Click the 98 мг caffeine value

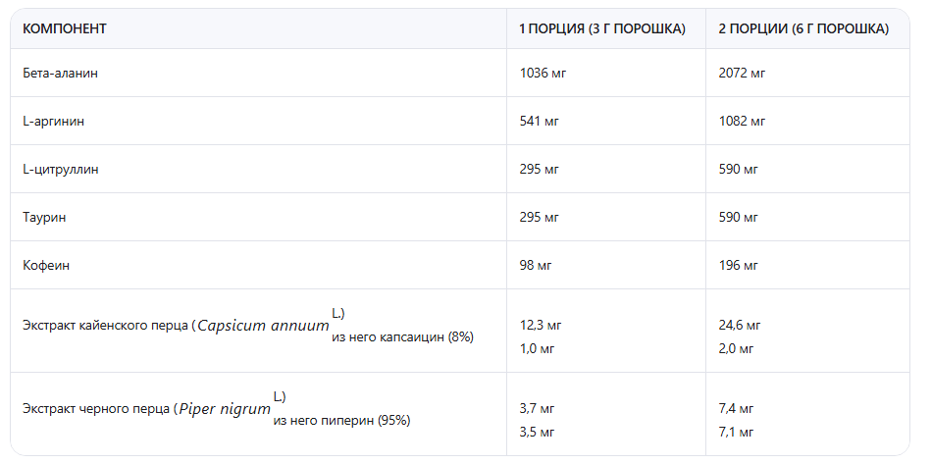point(536,265)
